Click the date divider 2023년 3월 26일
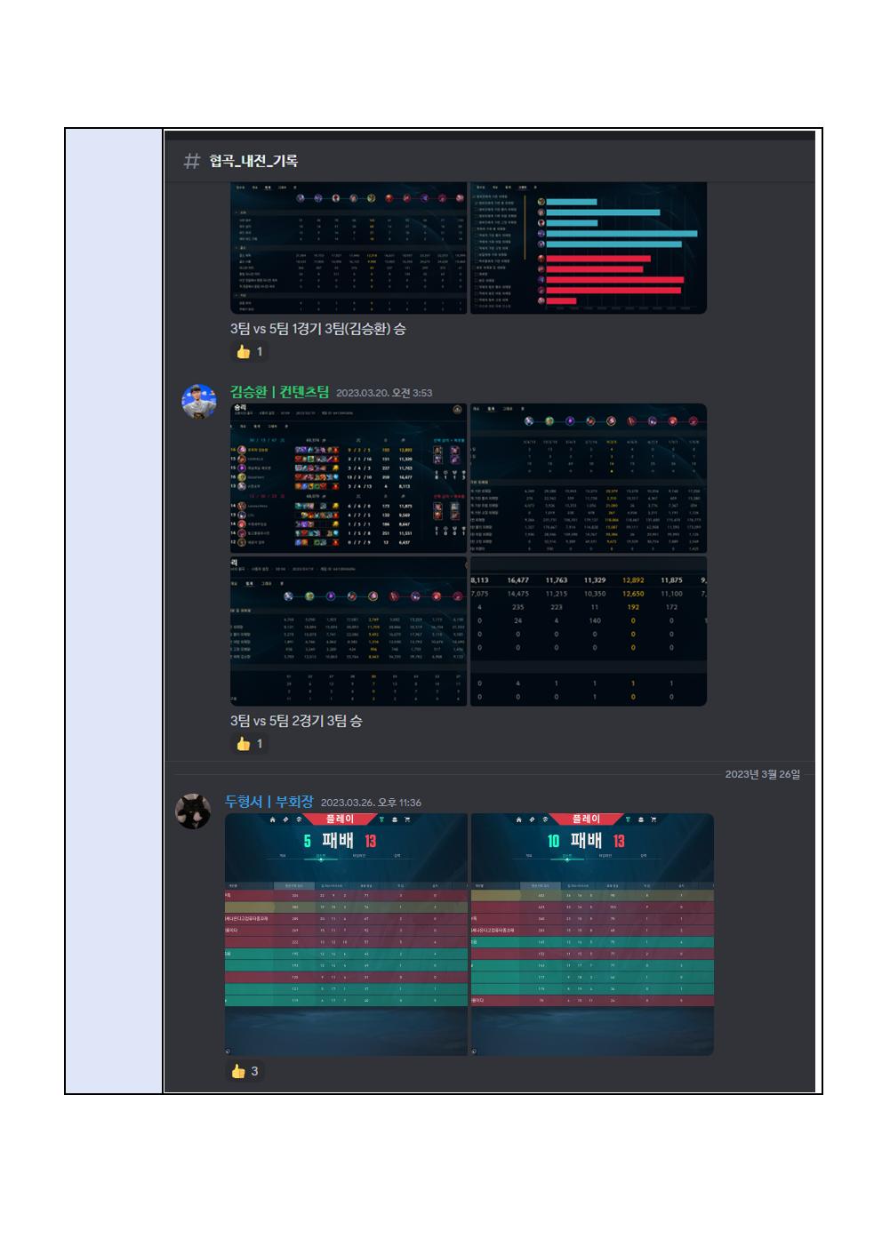Image resolution: width=882 pixels, height=1247 pixels. (762, 774)
